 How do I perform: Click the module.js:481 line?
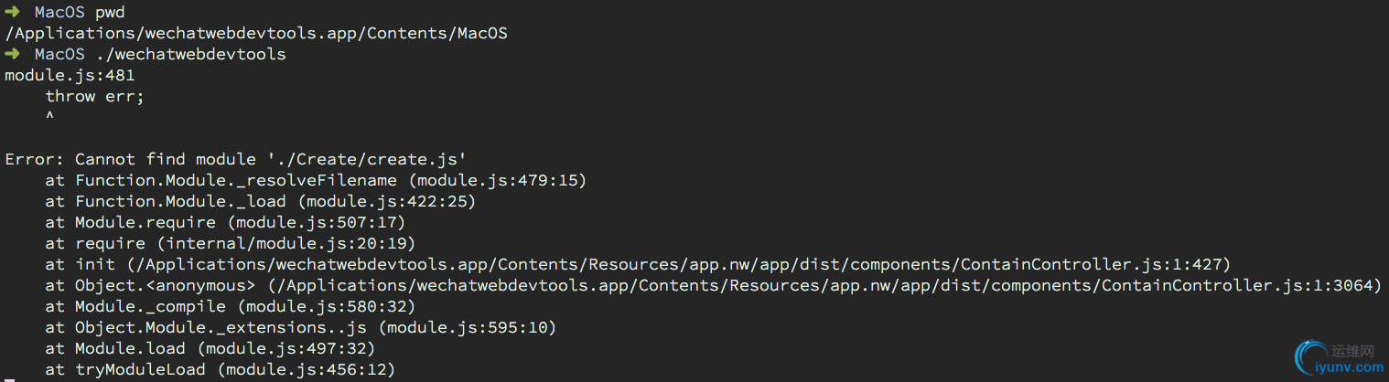pos(70,76)
